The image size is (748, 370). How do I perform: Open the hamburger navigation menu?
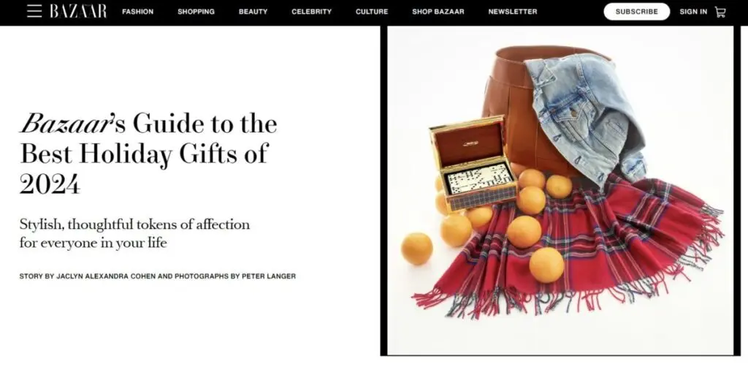coord(34,11)
